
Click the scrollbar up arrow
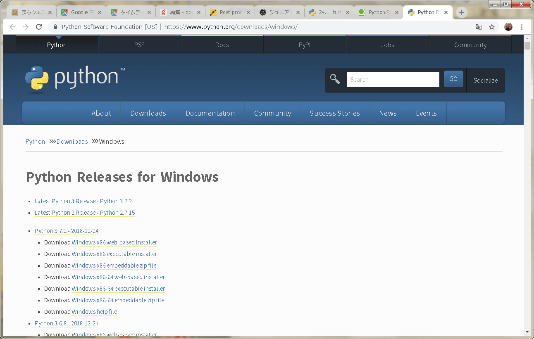tap(527, 38)
